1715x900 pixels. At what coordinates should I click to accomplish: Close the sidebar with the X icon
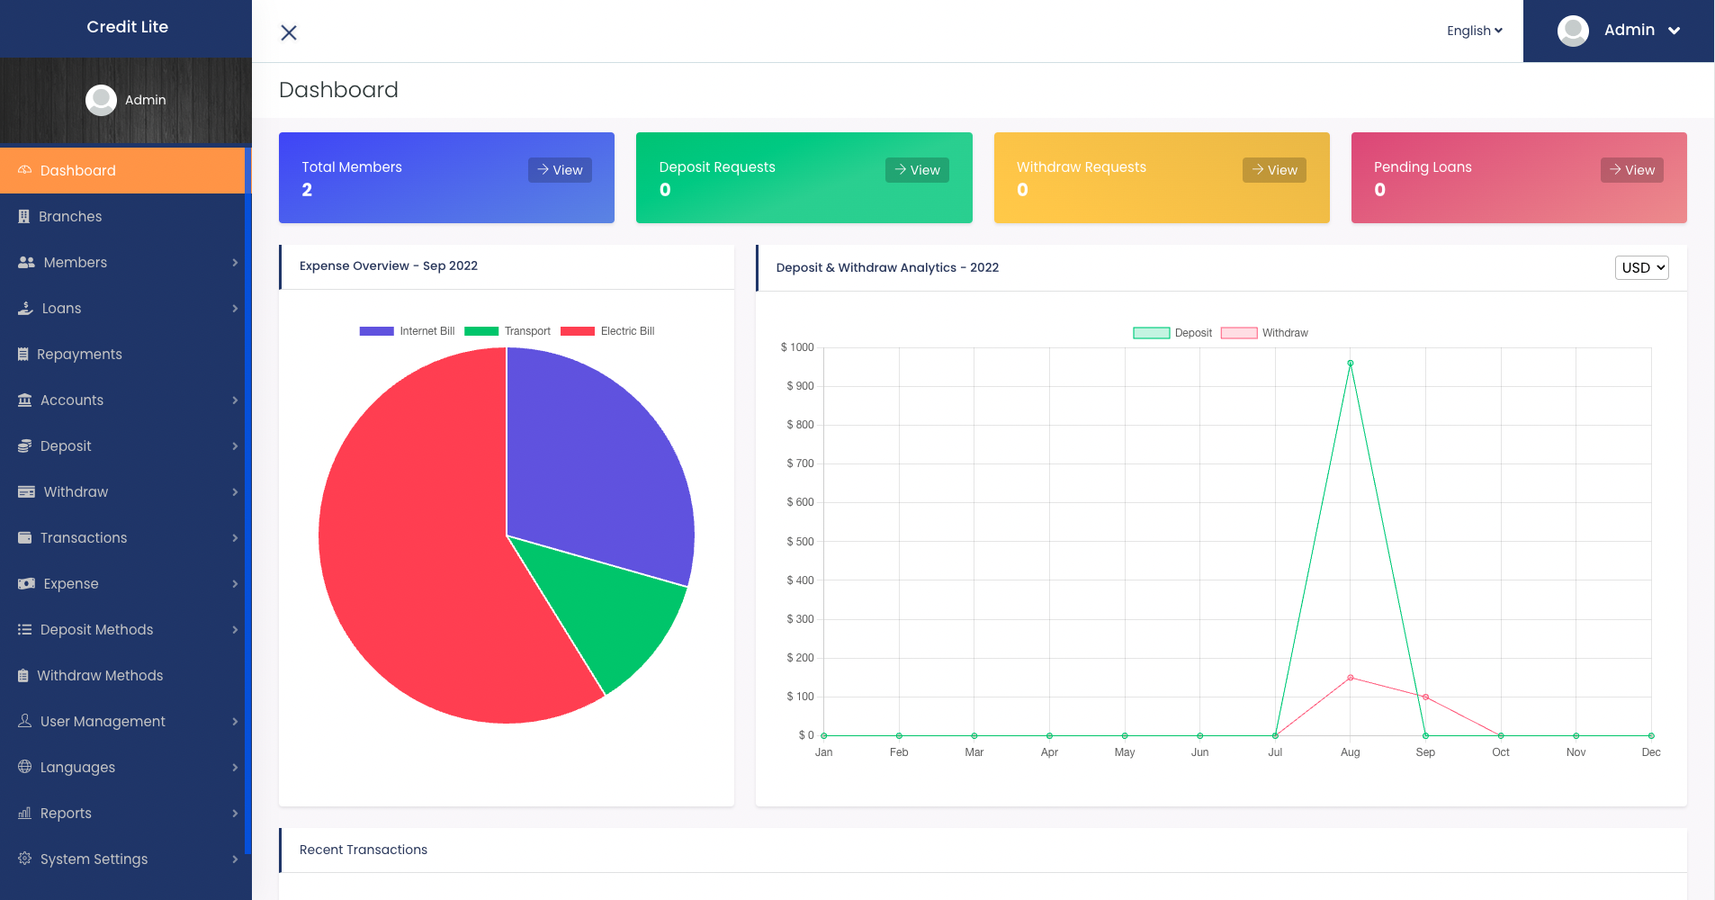(x=289, y=32)
